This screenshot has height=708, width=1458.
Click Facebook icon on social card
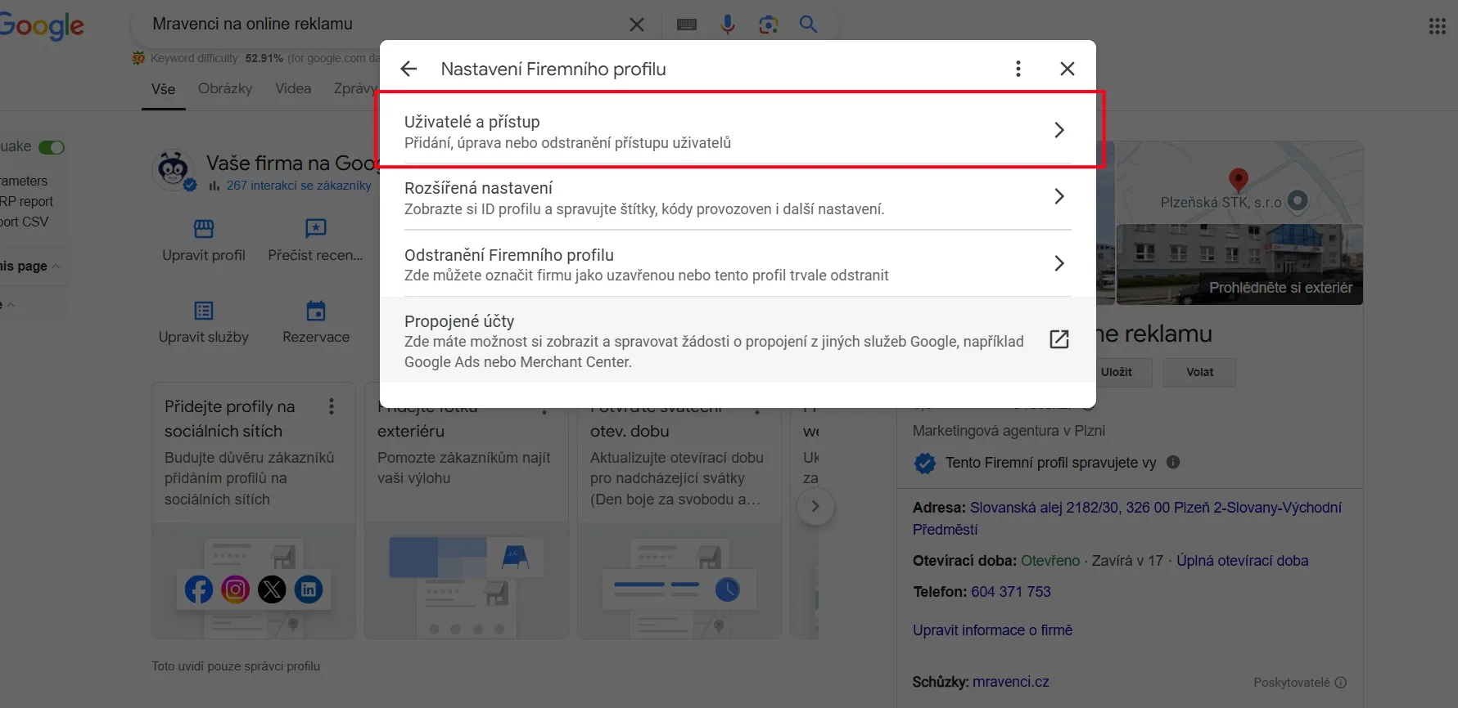point(199,589)
